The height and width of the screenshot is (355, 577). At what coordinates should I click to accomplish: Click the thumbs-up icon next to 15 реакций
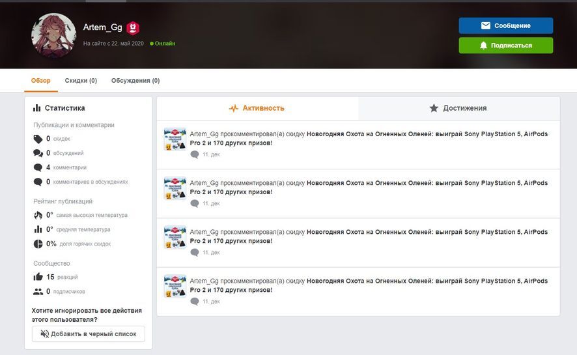[x=38, y=277]
